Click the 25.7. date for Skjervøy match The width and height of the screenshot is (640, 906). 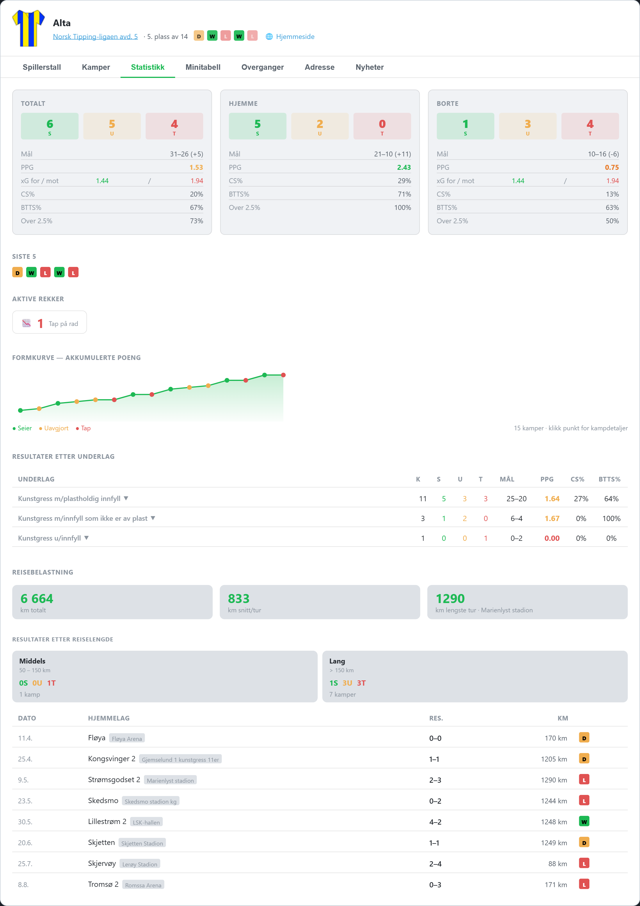click(25, 863)
